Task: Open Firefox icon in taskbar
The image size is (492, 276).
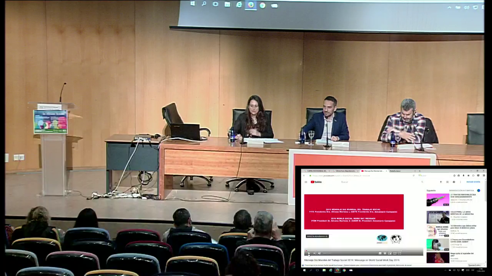Action: 337,270
